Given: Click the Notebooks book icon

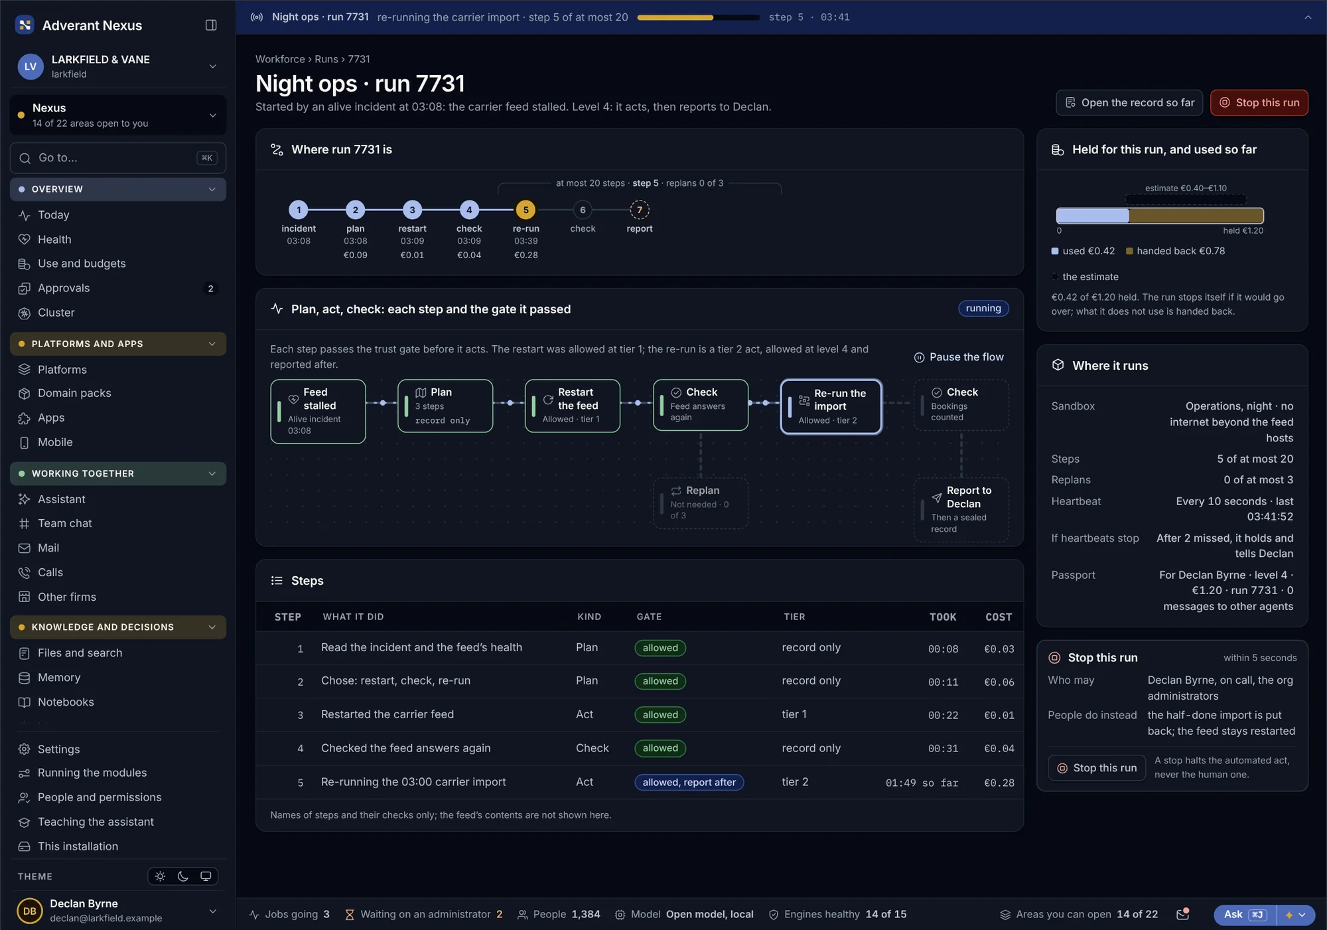Looking at the screenshot, I should coord(25,702).
